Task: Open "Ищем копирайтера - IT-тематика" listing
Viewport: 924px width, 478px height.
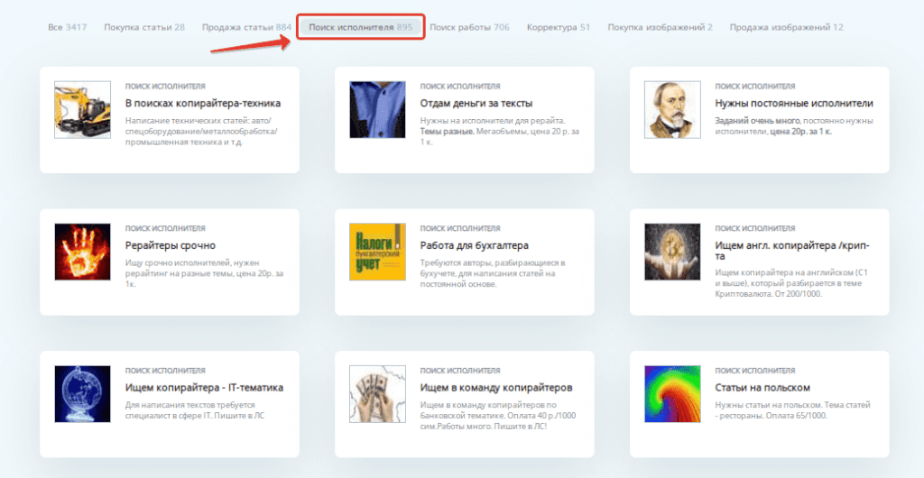Action: click(x=205, y=388)
